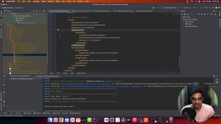Open the user account dropdown in toolbar
This screenshot has height=124, width=221.
pos(154,8)
